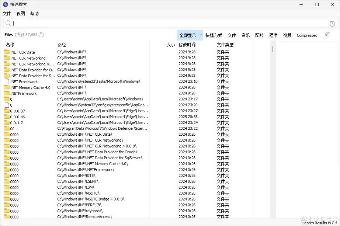This screenshot has width=340, height=226.
Task: Click the vertical scrollbar thumb
Action: click(x=273, y=49)
